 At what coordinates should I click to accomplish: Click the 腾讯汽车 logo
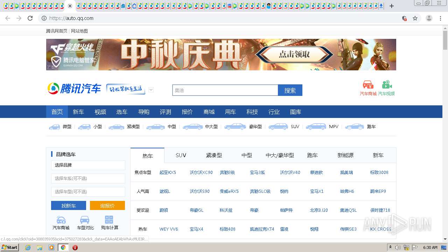(74, 89)
